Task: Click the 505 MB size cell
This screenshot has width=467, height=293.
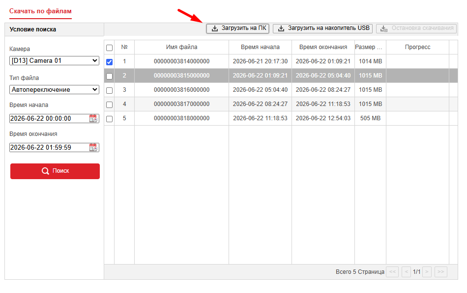Action: (370, 118)
